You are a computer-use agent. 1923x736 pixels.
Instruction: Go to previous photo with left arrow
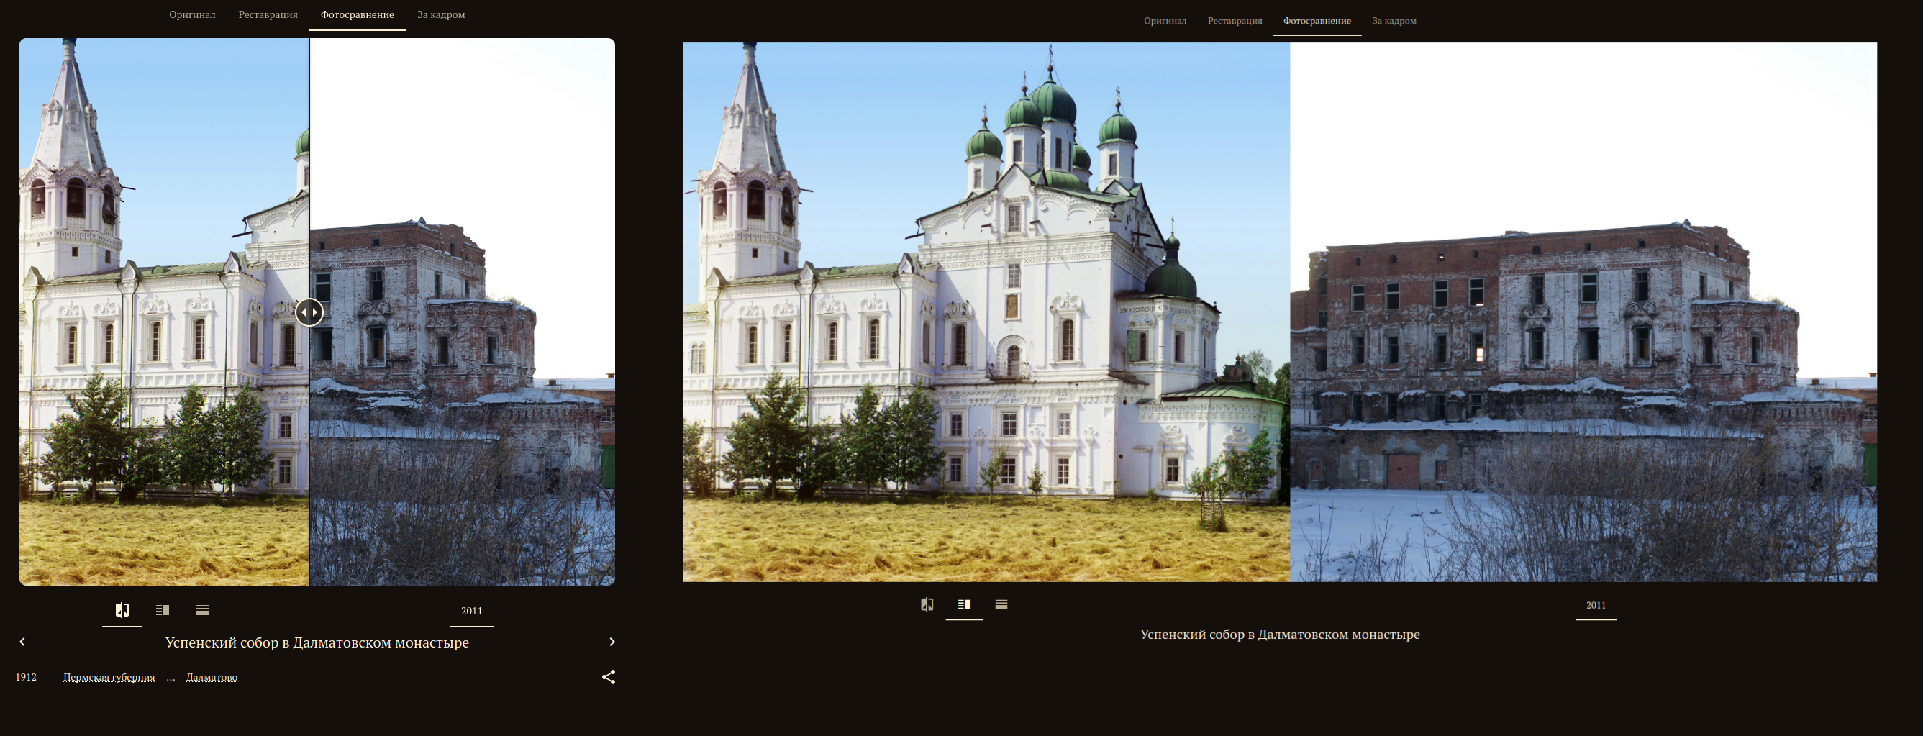click(22, 642)
